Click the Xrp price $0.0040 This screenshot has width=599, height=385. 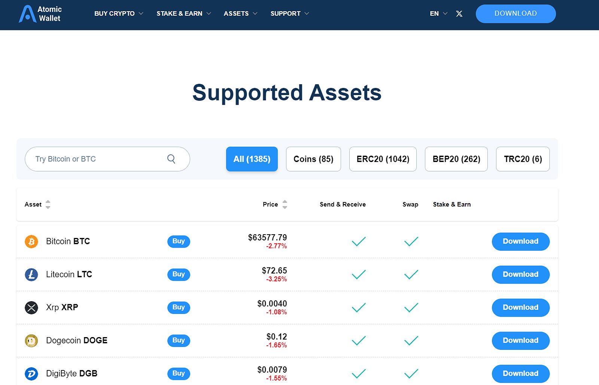tap(272, 303)
